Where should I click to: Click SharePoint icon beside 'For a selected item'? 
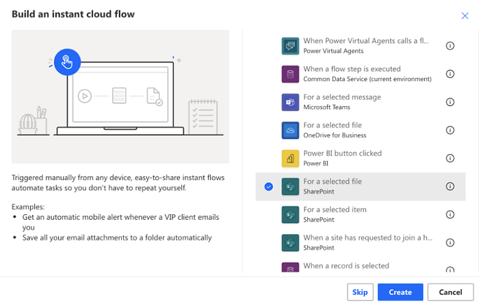pyautogui.click(x=290, y=214)
